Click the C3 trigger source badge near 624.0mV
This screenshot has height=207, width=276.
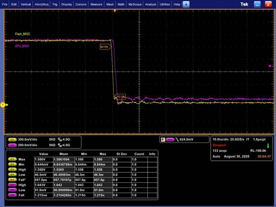tap(170, 139)
